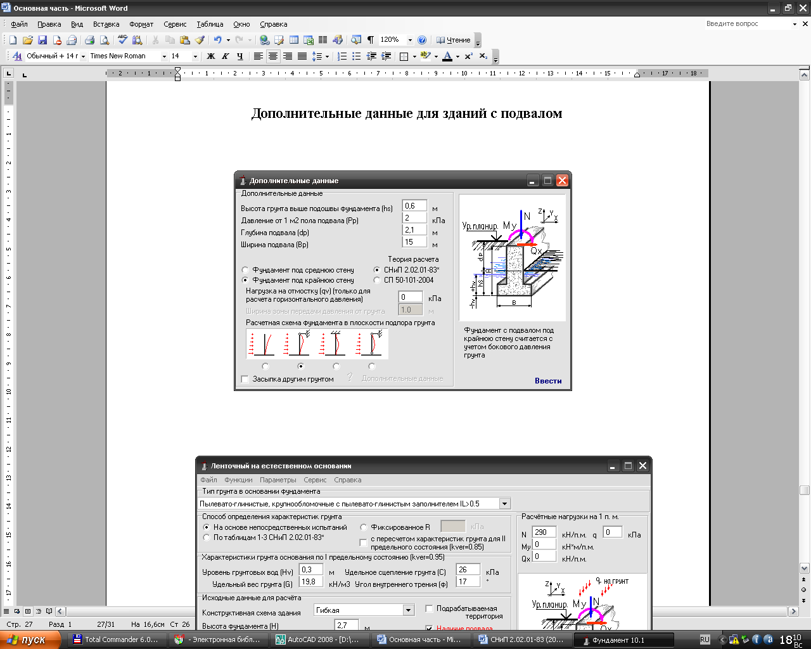Image resolution: width=811 pixels, height=649 pixels.
Task: Open the Файл menu
Action: [19, 24]
